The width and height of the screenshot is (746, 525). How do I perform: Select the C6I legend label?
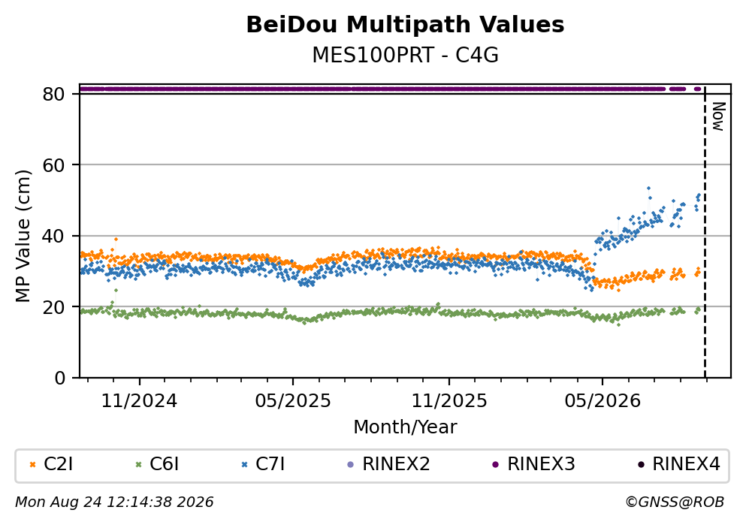tap(164, 464)
